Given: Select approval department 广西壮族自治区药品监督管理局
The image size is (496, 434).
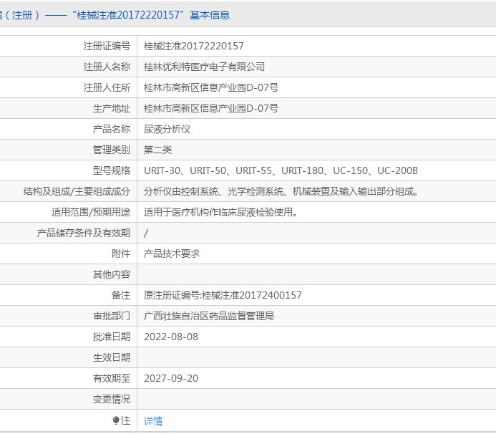Looking at the screenshot, I should pos(209,316).
